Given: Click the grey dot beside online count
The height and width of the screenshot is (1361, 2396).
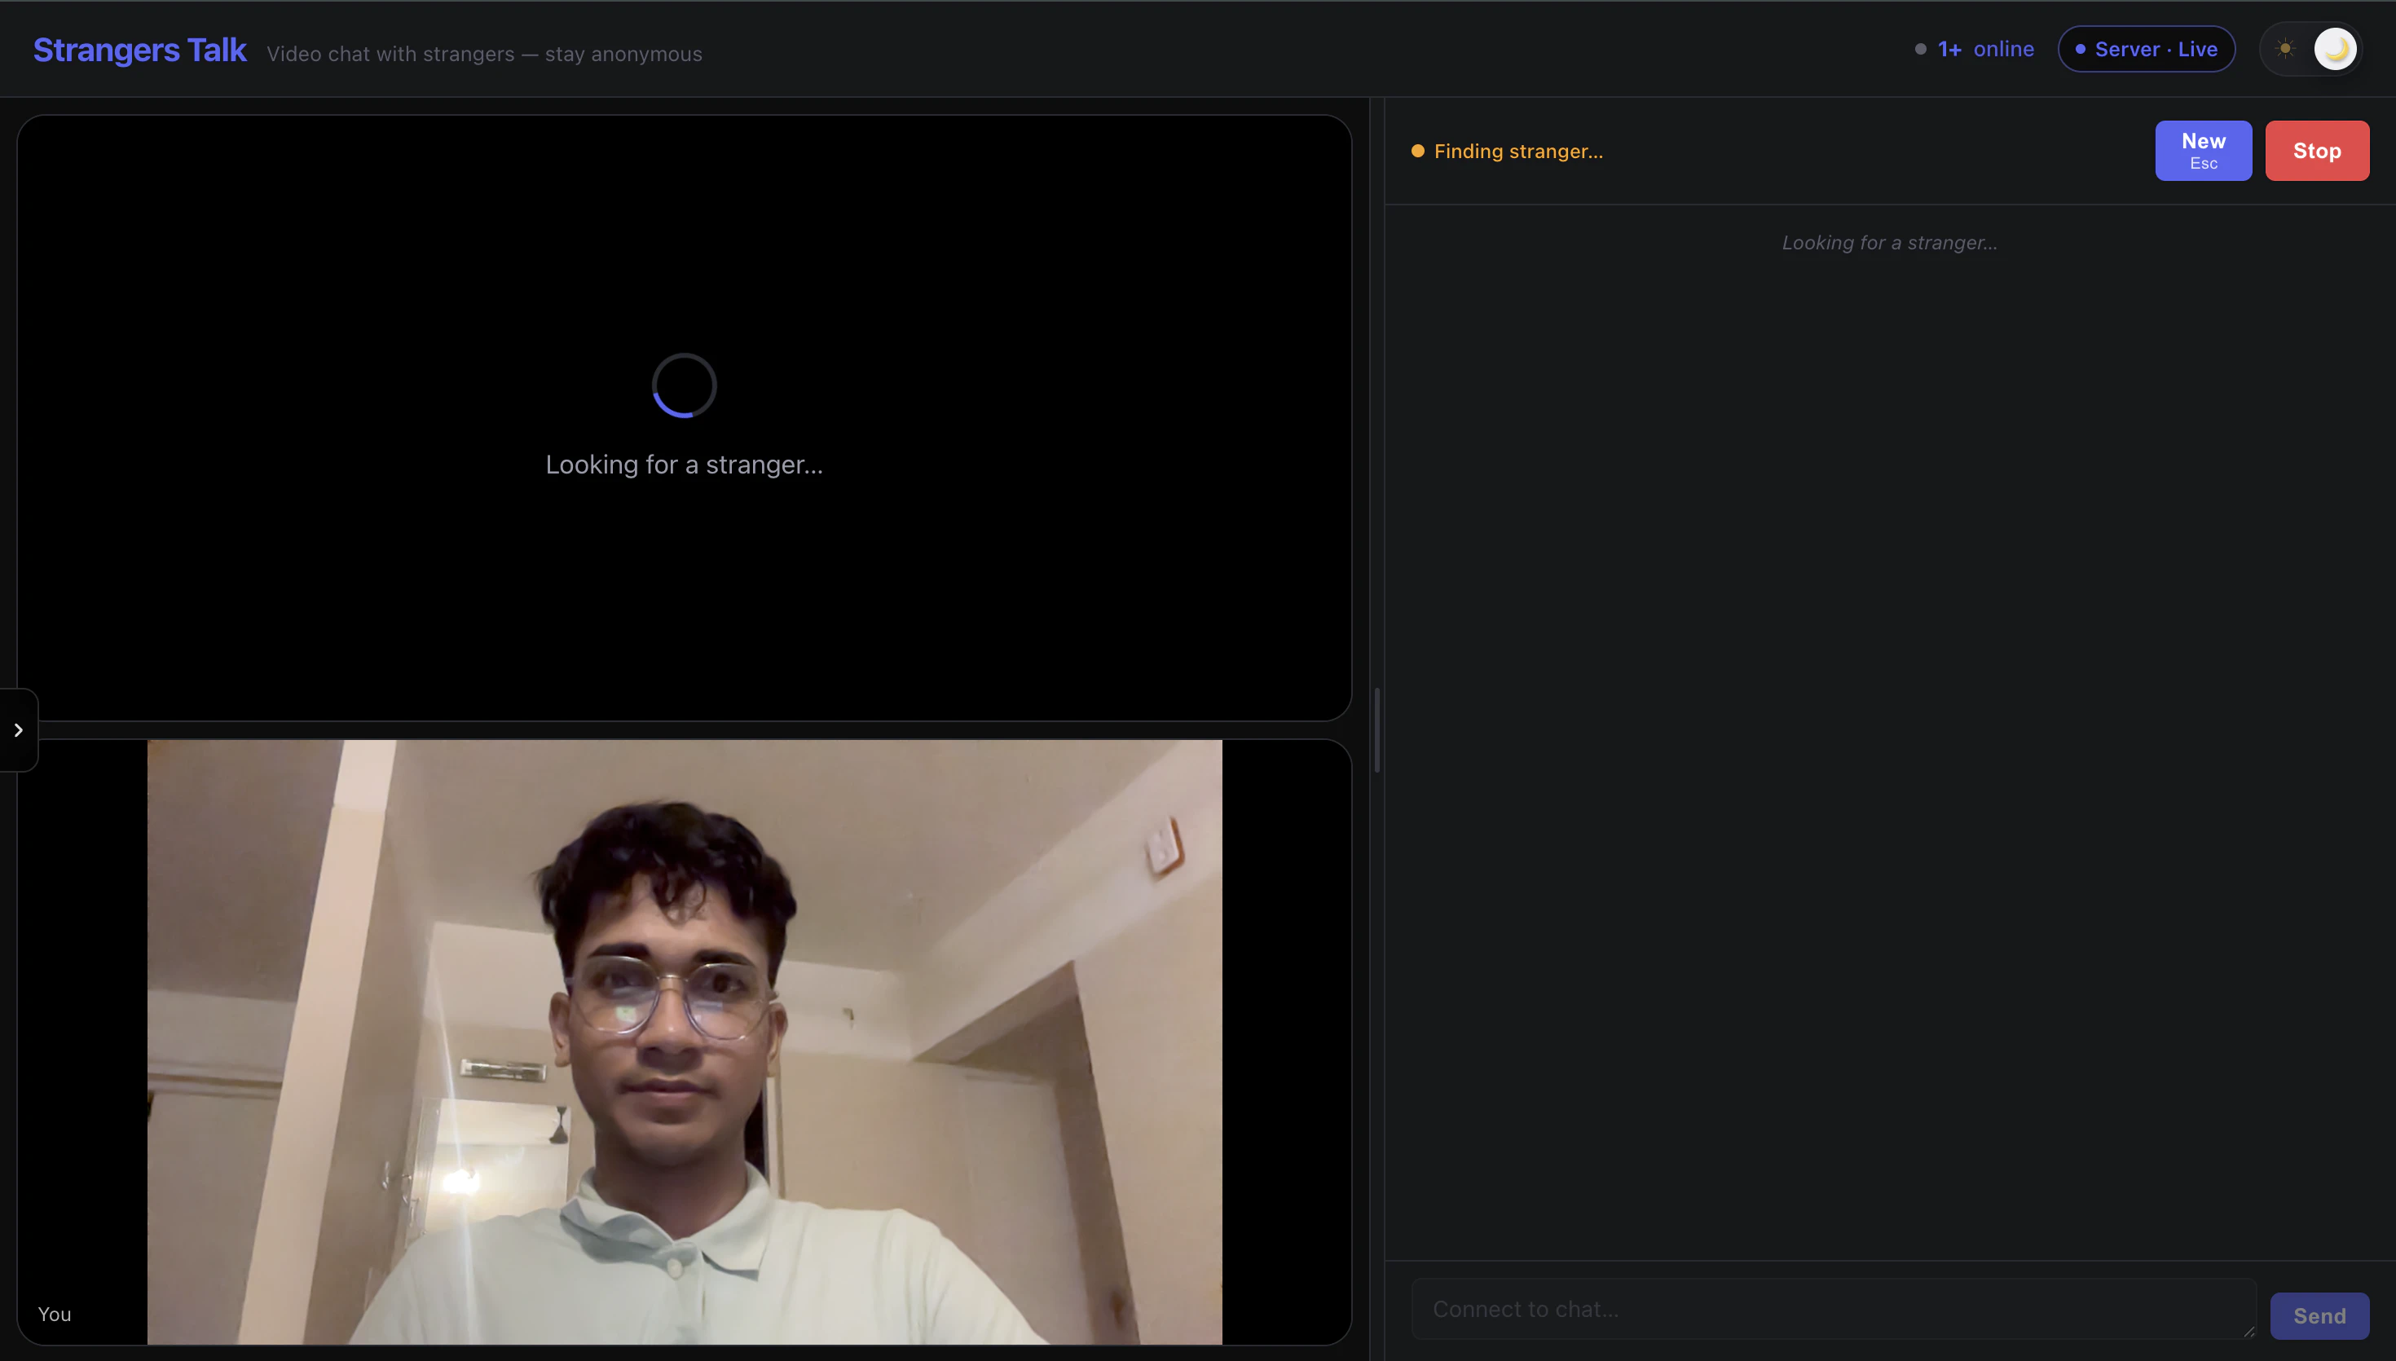Looking at the screenshot, I should tap(1920, 50).
